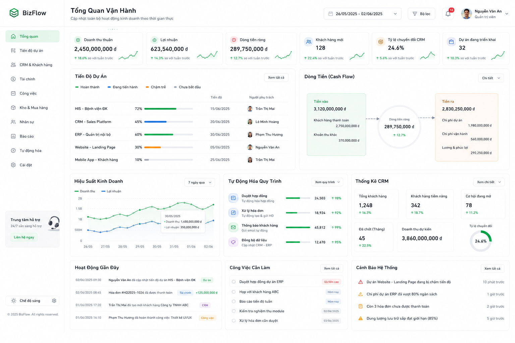The image size is (515, 343).
Task: Click Xem tất cả in Tiến Độ Dự Án
Action: tap(276, 77)
